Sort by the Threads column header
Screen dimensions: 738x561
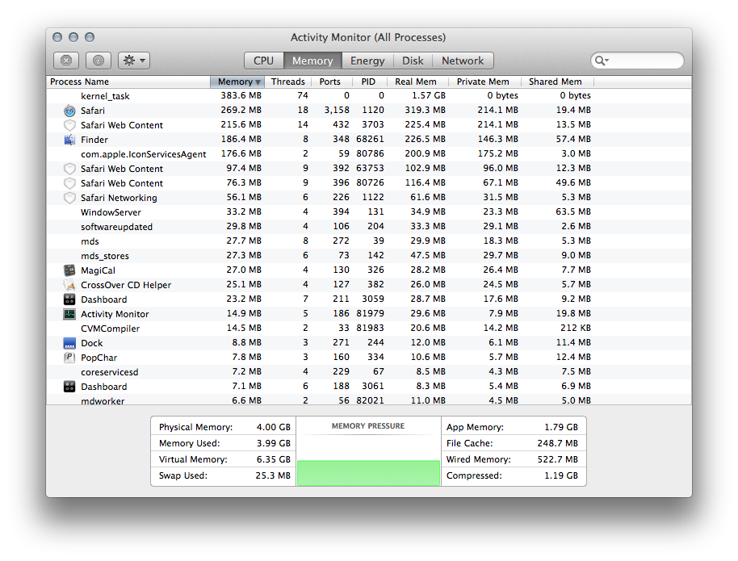click(287, 82)
